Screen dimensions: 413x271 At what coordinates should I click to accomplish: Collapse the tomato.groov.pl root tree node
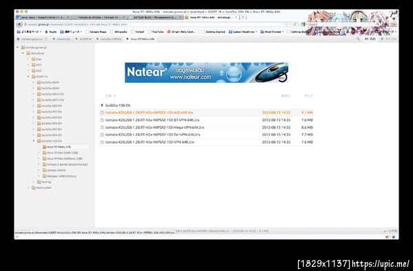(x=18, y=48)
